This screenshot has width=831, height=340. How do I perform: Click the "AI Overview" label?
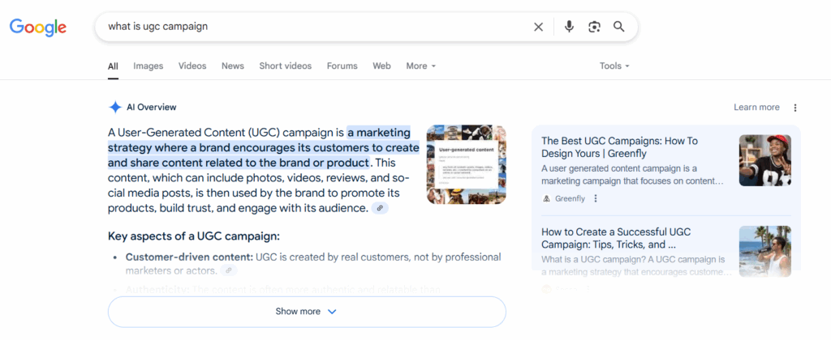[152, 108]
